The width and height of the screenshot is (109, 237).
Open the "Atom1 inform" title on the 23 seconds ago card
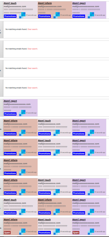click(x=11, y=160)
